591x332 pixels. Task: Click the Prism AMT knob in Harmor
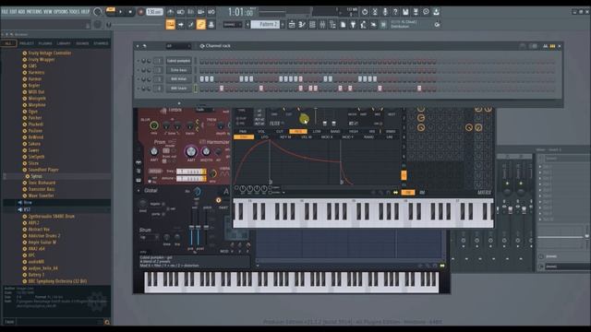click(x=154, y=151)
